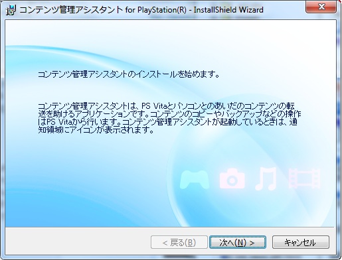Click the heading コンテンツ管理アシスタントのインストールを始めます。
Screen dimensions: 342x260
pyautogui.click(x=129, y=74)
